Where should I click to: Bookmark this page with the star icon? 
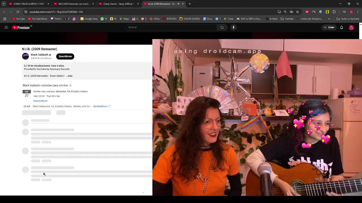(x=298, y=12)
